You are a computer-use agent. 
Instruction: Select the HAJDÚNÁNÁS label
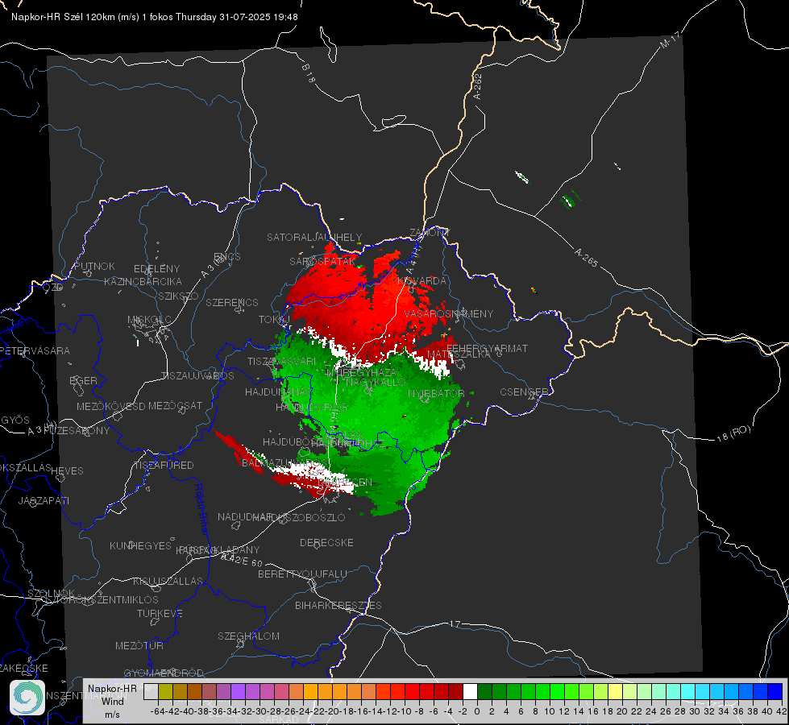pyautogui.click(x=278, y=391)
